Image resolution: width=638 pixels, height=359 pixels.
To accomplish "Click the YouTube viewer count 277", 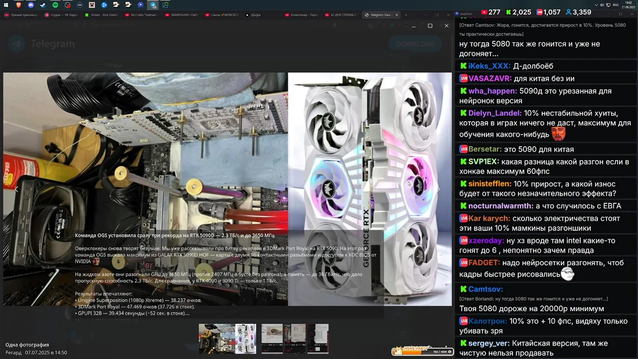I will point(490,12).
